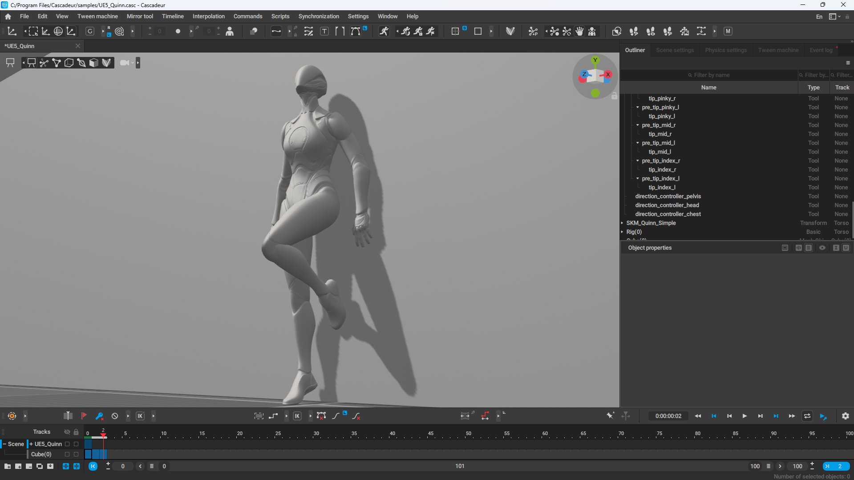The width and height of the screenshot is (854, 480).
Task: Select the rectangle selection tool
Action: [x=33, y=31]
